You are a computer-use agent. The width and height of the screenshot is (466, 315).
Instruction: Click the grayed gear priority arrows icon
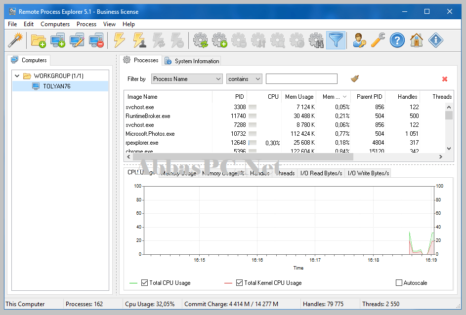258,40
